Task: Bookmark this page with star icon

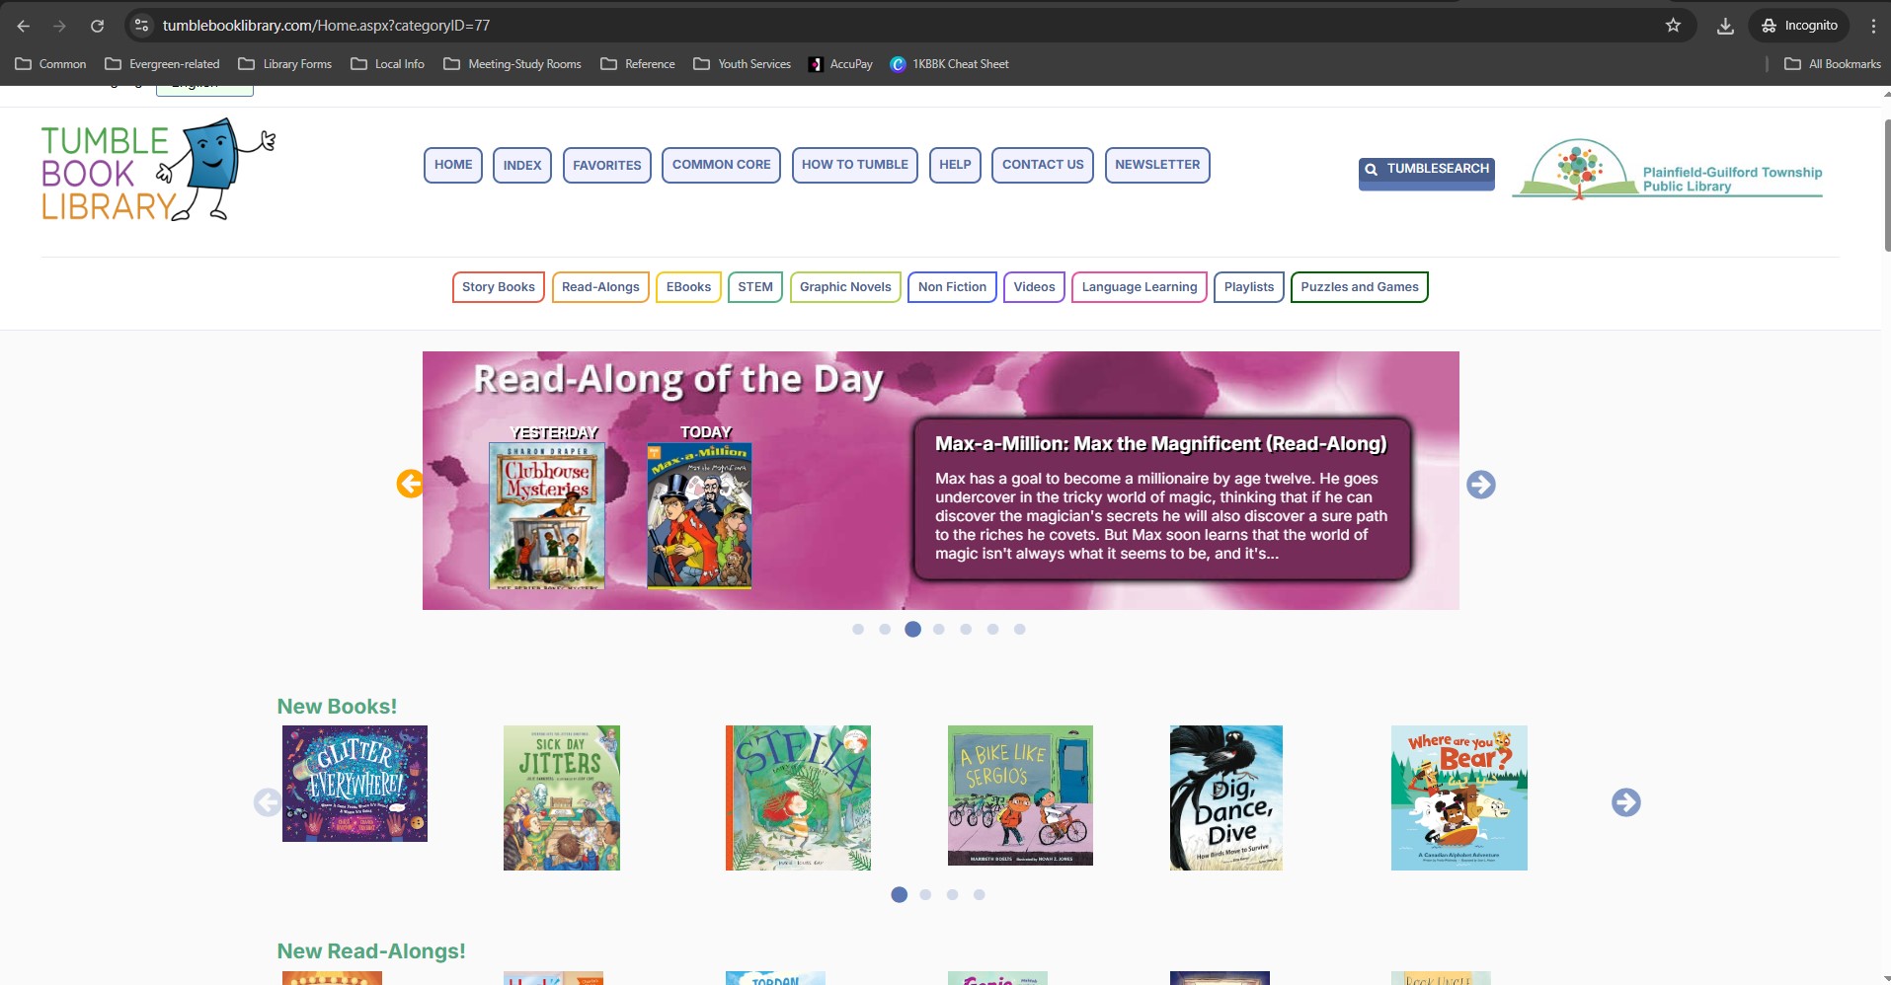Action: pyautogui.click(x=1673, y=26)
